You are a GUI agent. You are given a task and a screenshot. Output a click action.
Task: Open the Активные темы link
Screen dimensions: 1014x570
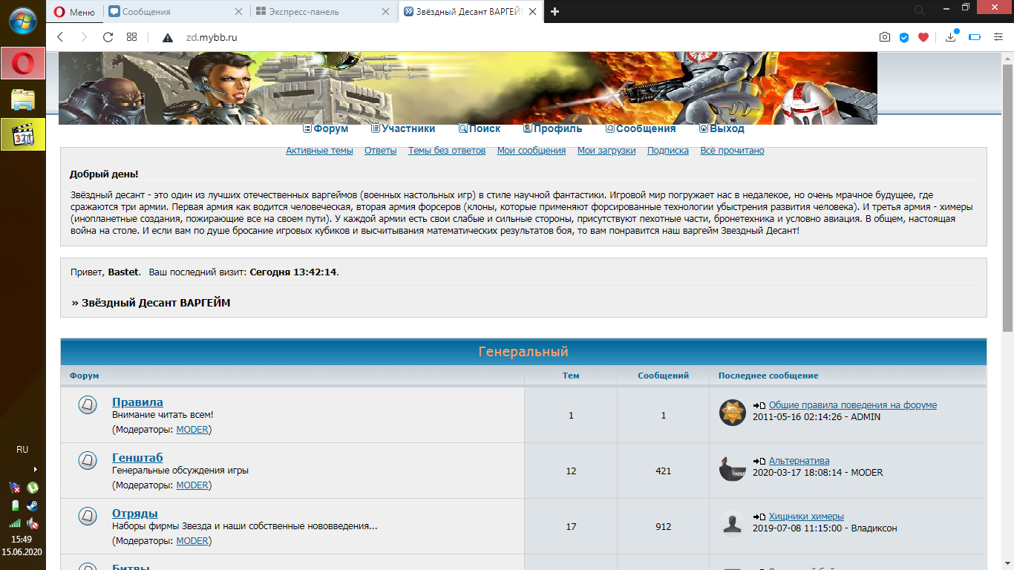tap(319, 151)
